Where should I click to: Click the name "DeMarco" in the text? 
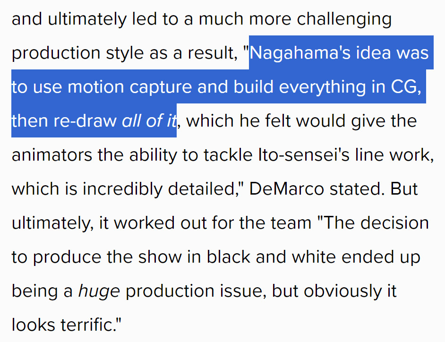click(286, 189)
